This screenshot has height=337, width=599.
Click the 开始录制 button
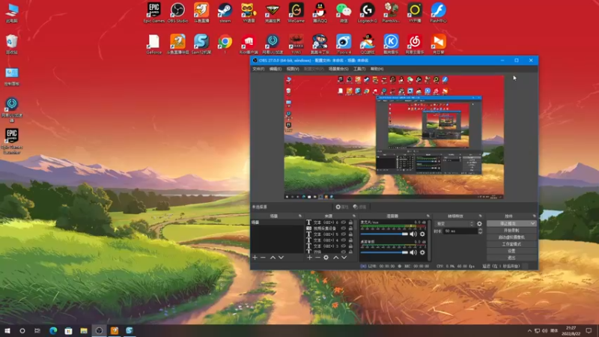tap(511, 231)
